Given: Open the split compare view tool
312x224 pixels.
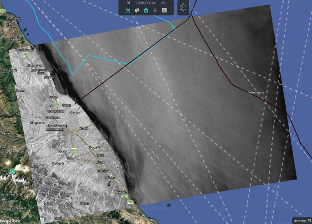Looking at the screenshot, I should [x=183, y=7].
